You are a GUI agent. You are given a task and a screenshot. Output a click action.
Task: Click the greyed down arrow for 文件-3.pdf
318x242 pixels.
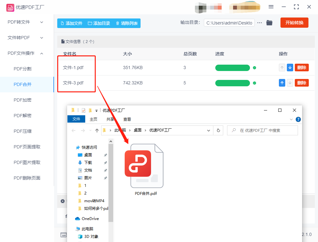(x=290, y=83)
